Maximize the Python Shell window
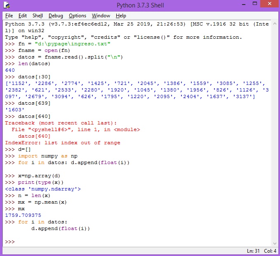Image resolution: width=280 pixels, height=256 pixels. (x=255, y=4)
